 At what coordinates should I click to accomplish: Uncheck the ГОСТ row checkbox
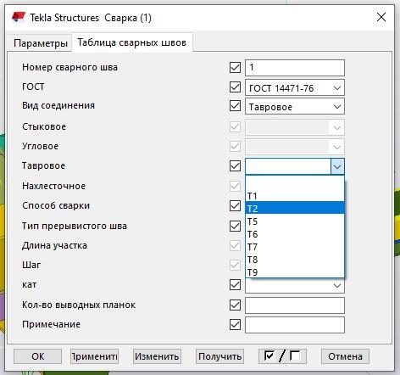pyautogui.click(x=235, y=87)
